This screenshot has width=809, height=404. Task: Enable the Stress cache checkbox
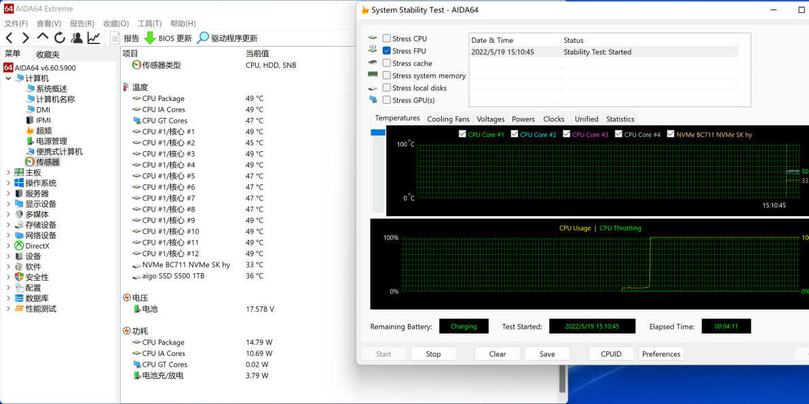[386, 63]
